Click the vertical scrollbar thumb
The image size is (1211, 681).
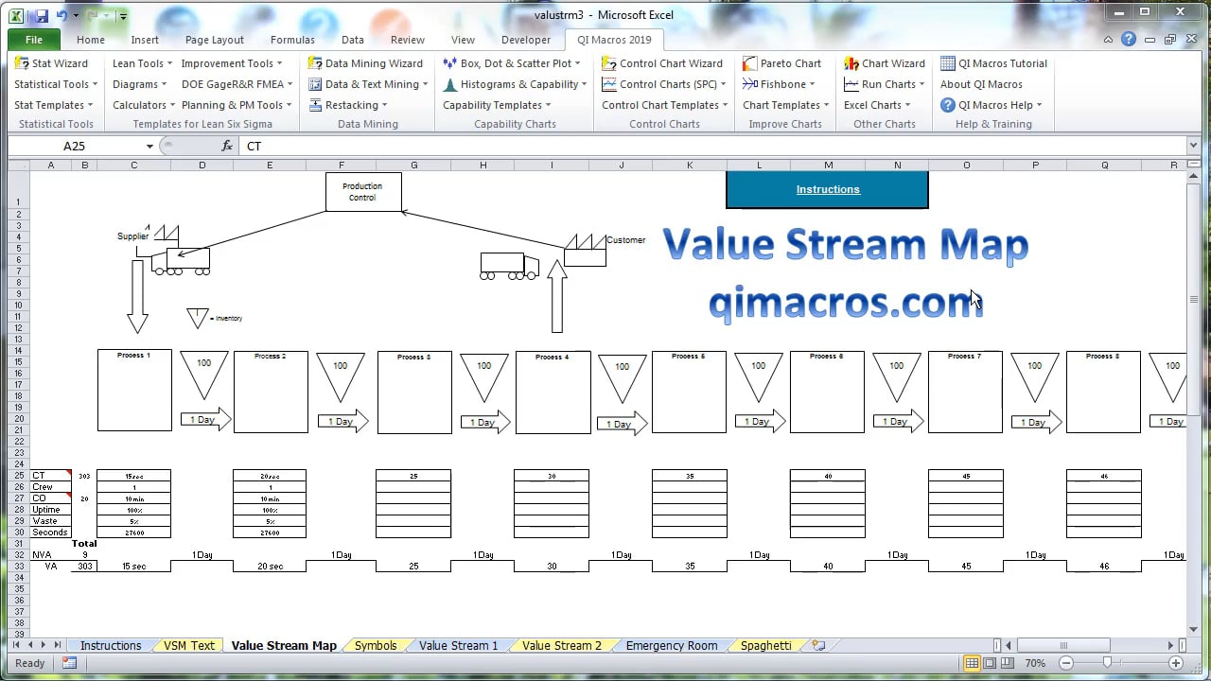1194,299
